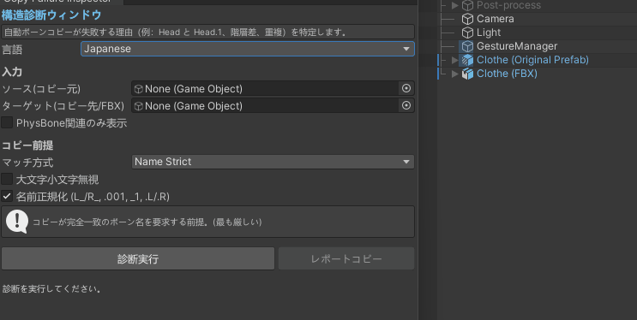The image size is (637, 320).
Task: Click the Clothe (FBX) model icon
Action: click(467, 74)
